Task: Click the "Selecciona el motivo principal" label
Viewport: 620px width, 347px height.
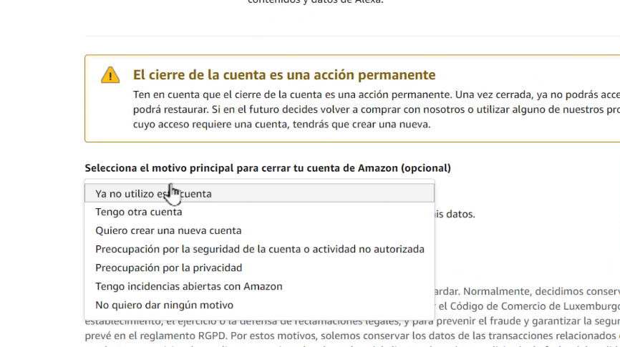Action: [268, 168]
